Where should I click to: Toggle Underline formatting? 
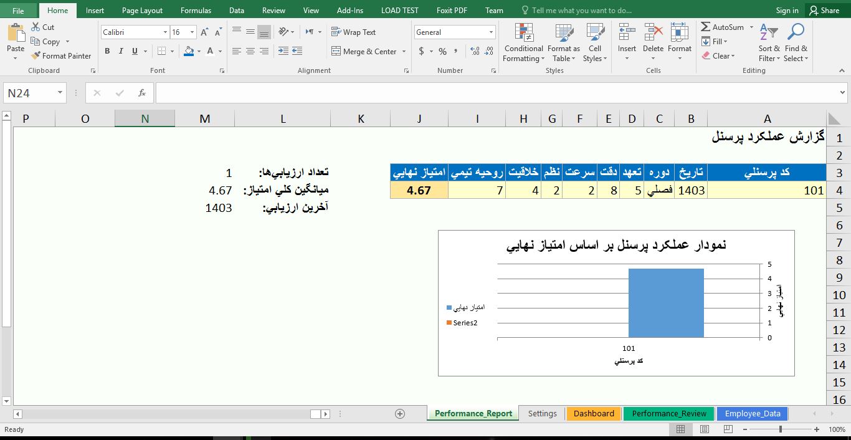click(135, 51)
